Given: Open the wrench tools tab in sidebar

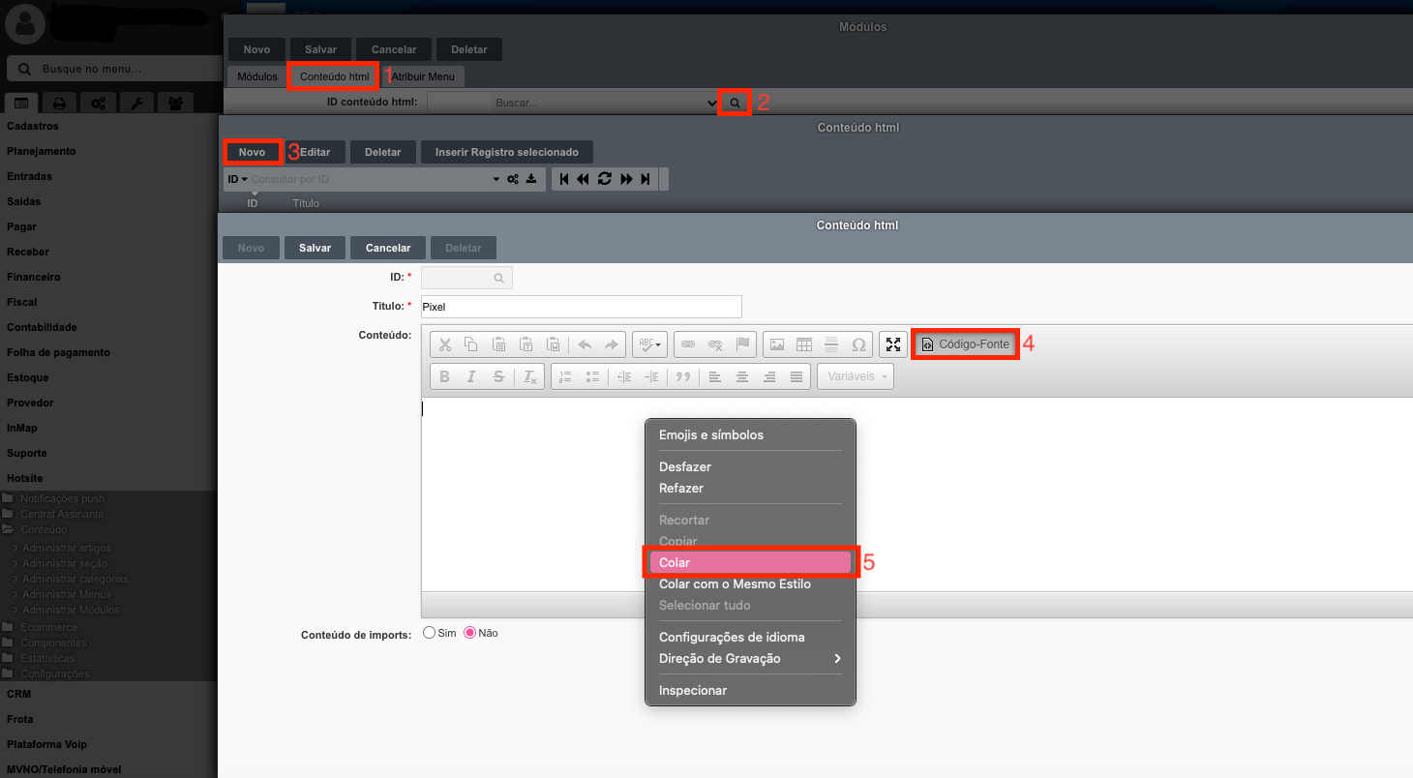Looking at the screenshot, I should 136,103.
